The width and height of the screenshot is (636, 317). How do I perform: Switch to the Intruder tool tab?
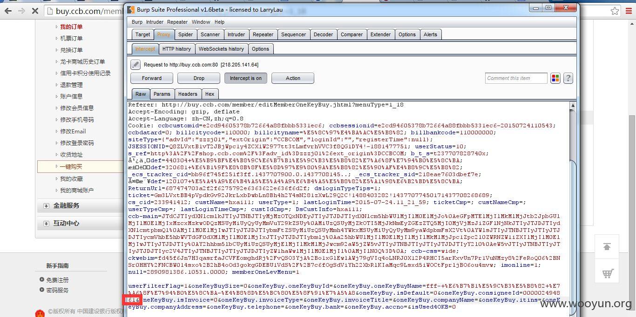(x=236, y=34)
